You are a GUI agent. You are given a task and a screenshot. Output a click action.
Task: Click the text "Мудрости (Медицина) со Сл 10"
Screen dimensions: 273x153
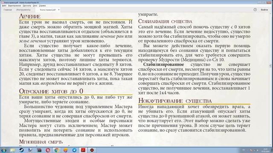(x=192, y=60)
